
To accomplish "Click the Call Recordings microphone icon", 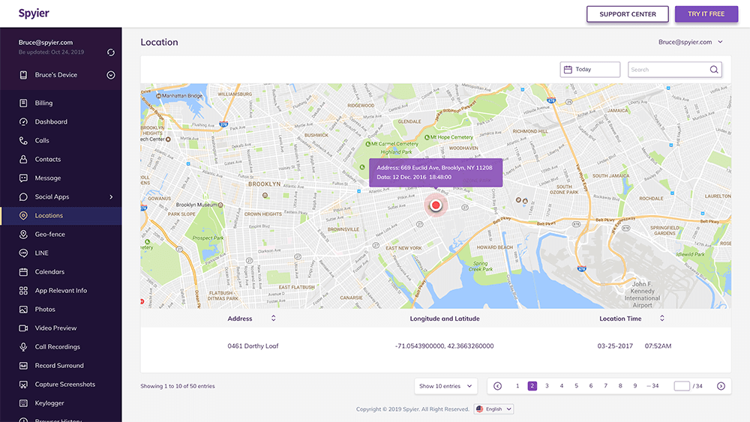I will (x=23, y=347).
